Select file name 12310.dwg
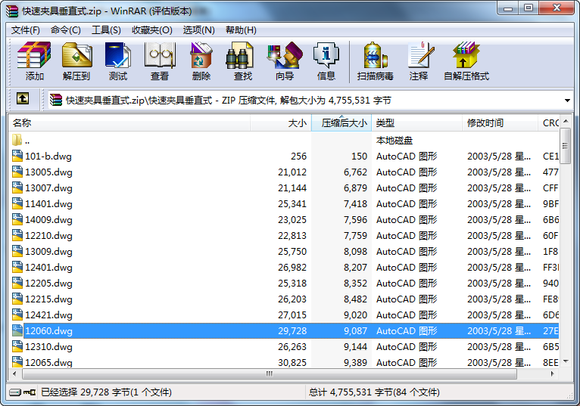Viewport: 580px width, 406px height. [x=48, y=346]
